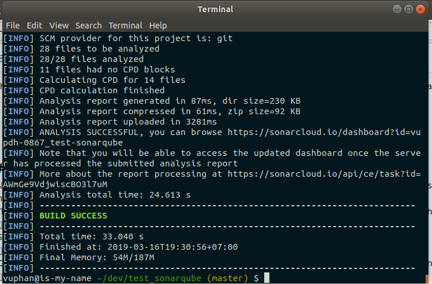Open the Edit menu
This screenshot has width=432, height=284.
click(x=34, y=26)
